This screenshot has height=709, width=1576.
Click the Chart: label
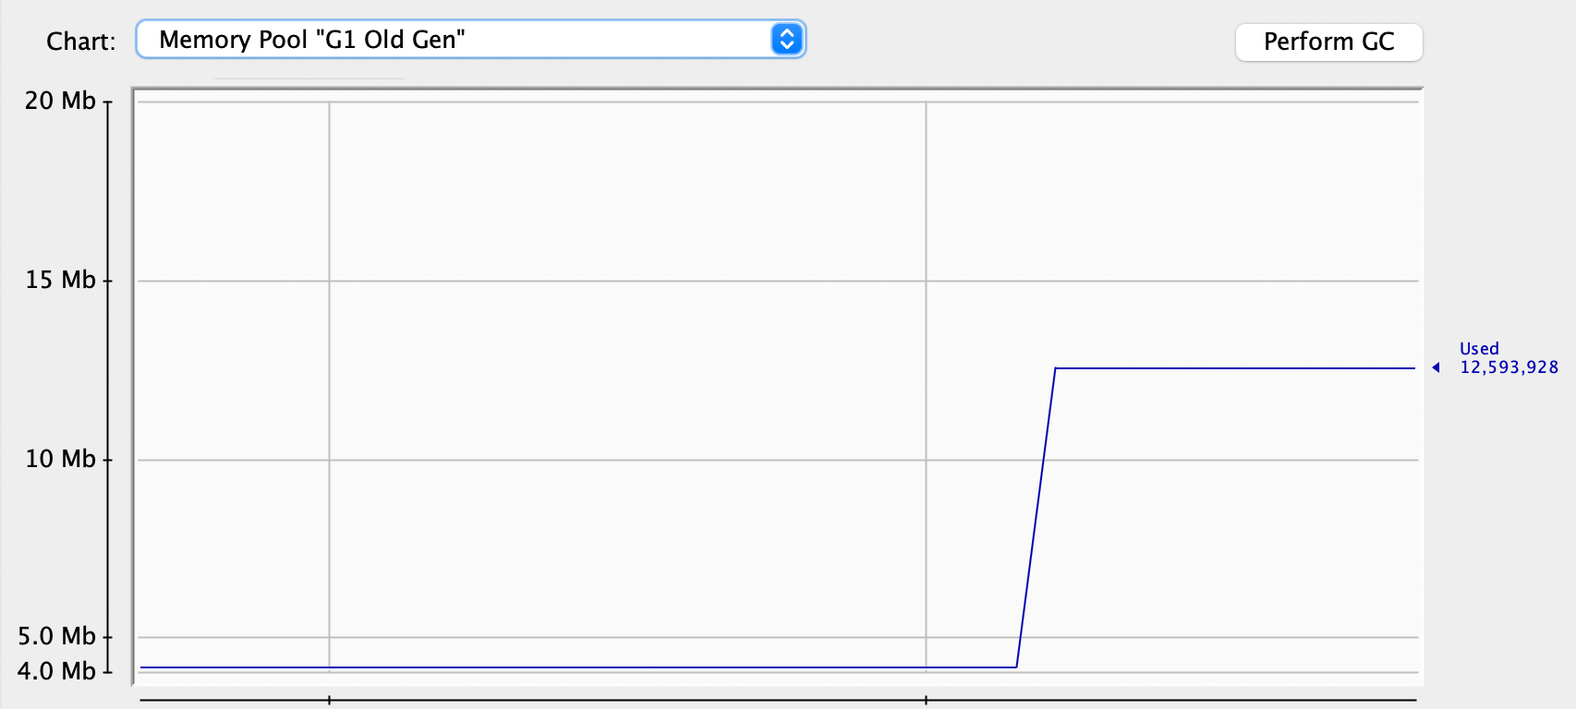[x=81, y=42]
